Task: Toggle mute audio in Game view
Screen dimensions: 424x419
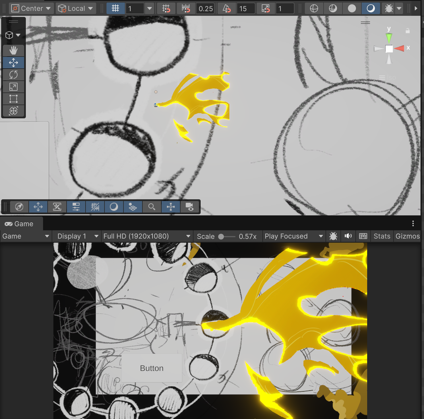Action: click(x=348, y=236)
